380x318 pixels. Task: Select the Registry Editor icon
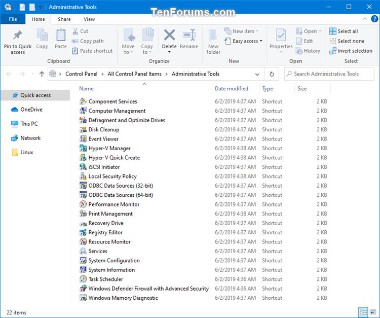(83, 232)
